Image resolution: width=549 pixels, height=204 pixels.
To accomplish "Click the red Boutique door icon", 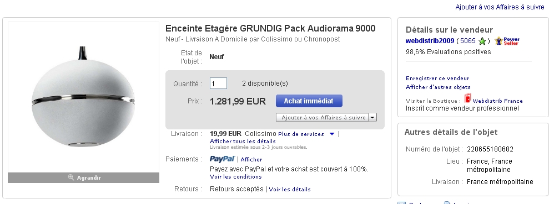I will click(468, 99).
